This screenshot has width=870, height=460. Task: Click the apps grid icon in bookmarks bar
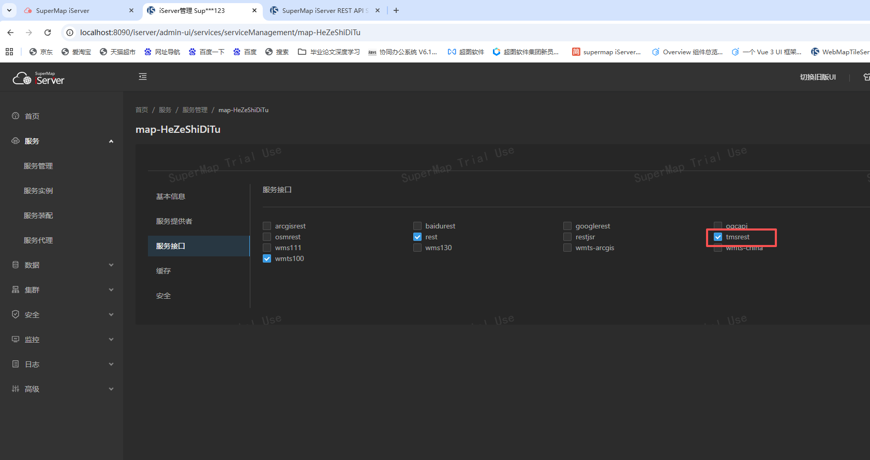point(9,52)
